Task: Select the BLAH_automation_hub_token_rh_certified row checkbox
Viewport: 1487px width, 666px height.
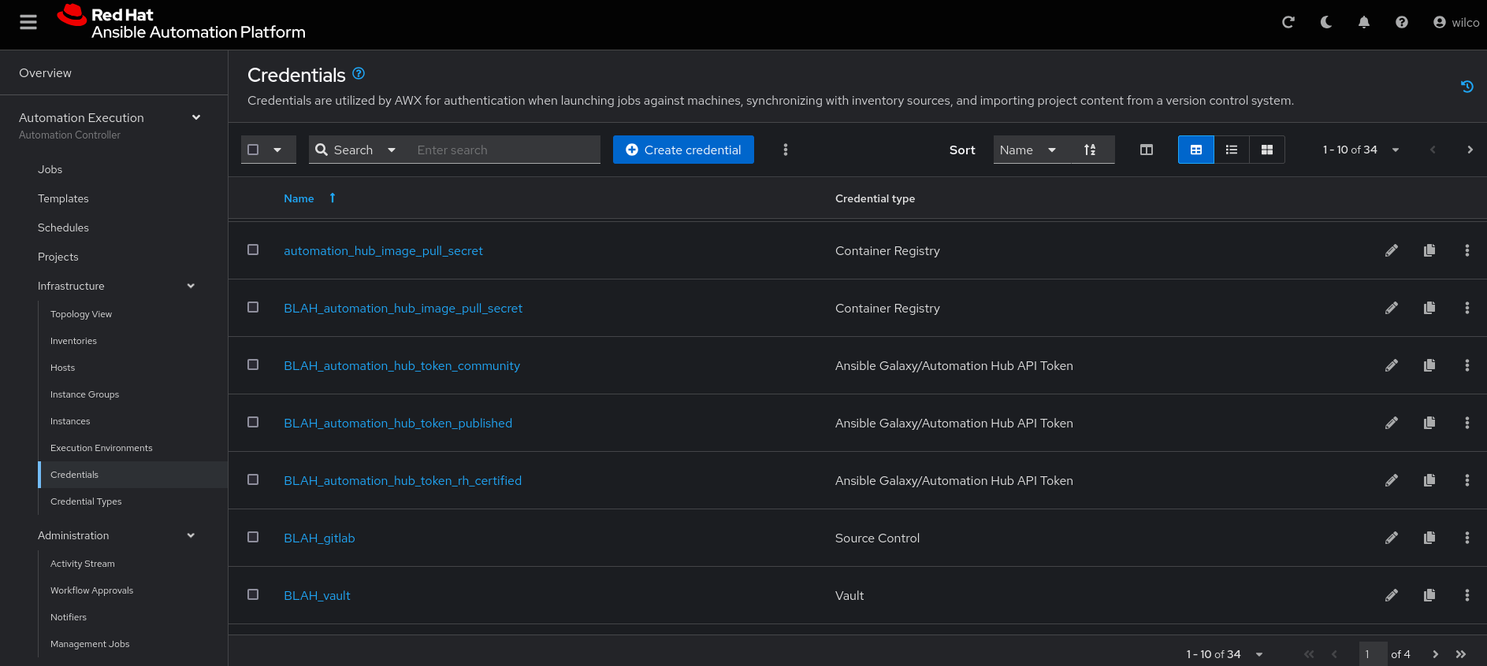Action: coord(253,479)
